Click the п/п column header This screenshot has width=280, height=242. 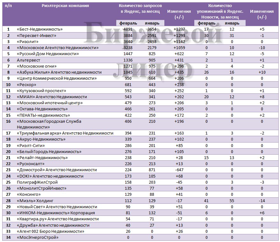click(x=8, y=6)
